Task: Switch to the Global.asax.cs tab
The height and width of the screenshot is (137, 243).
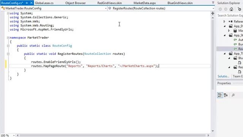Action: coord(44,3)
